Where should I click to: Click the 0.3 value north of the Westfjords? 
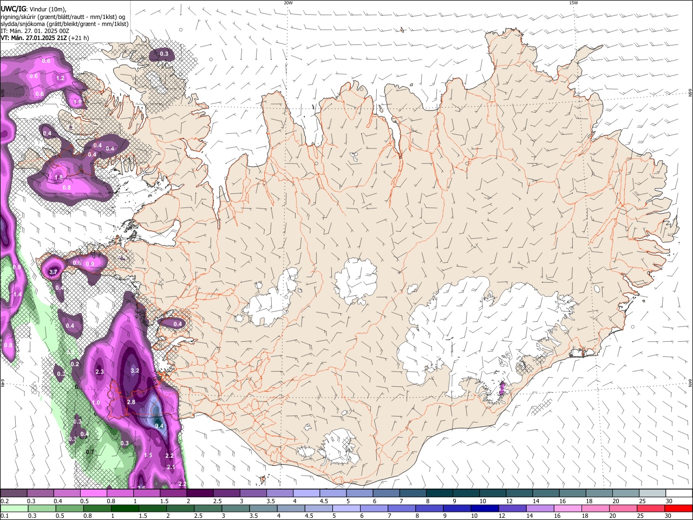click(x=164, y=54)
